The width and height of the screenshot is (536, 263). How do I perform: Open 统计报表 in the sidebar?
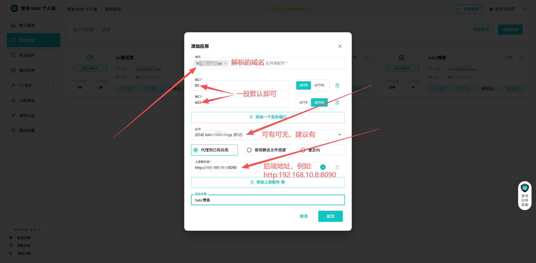click(27, 25)
